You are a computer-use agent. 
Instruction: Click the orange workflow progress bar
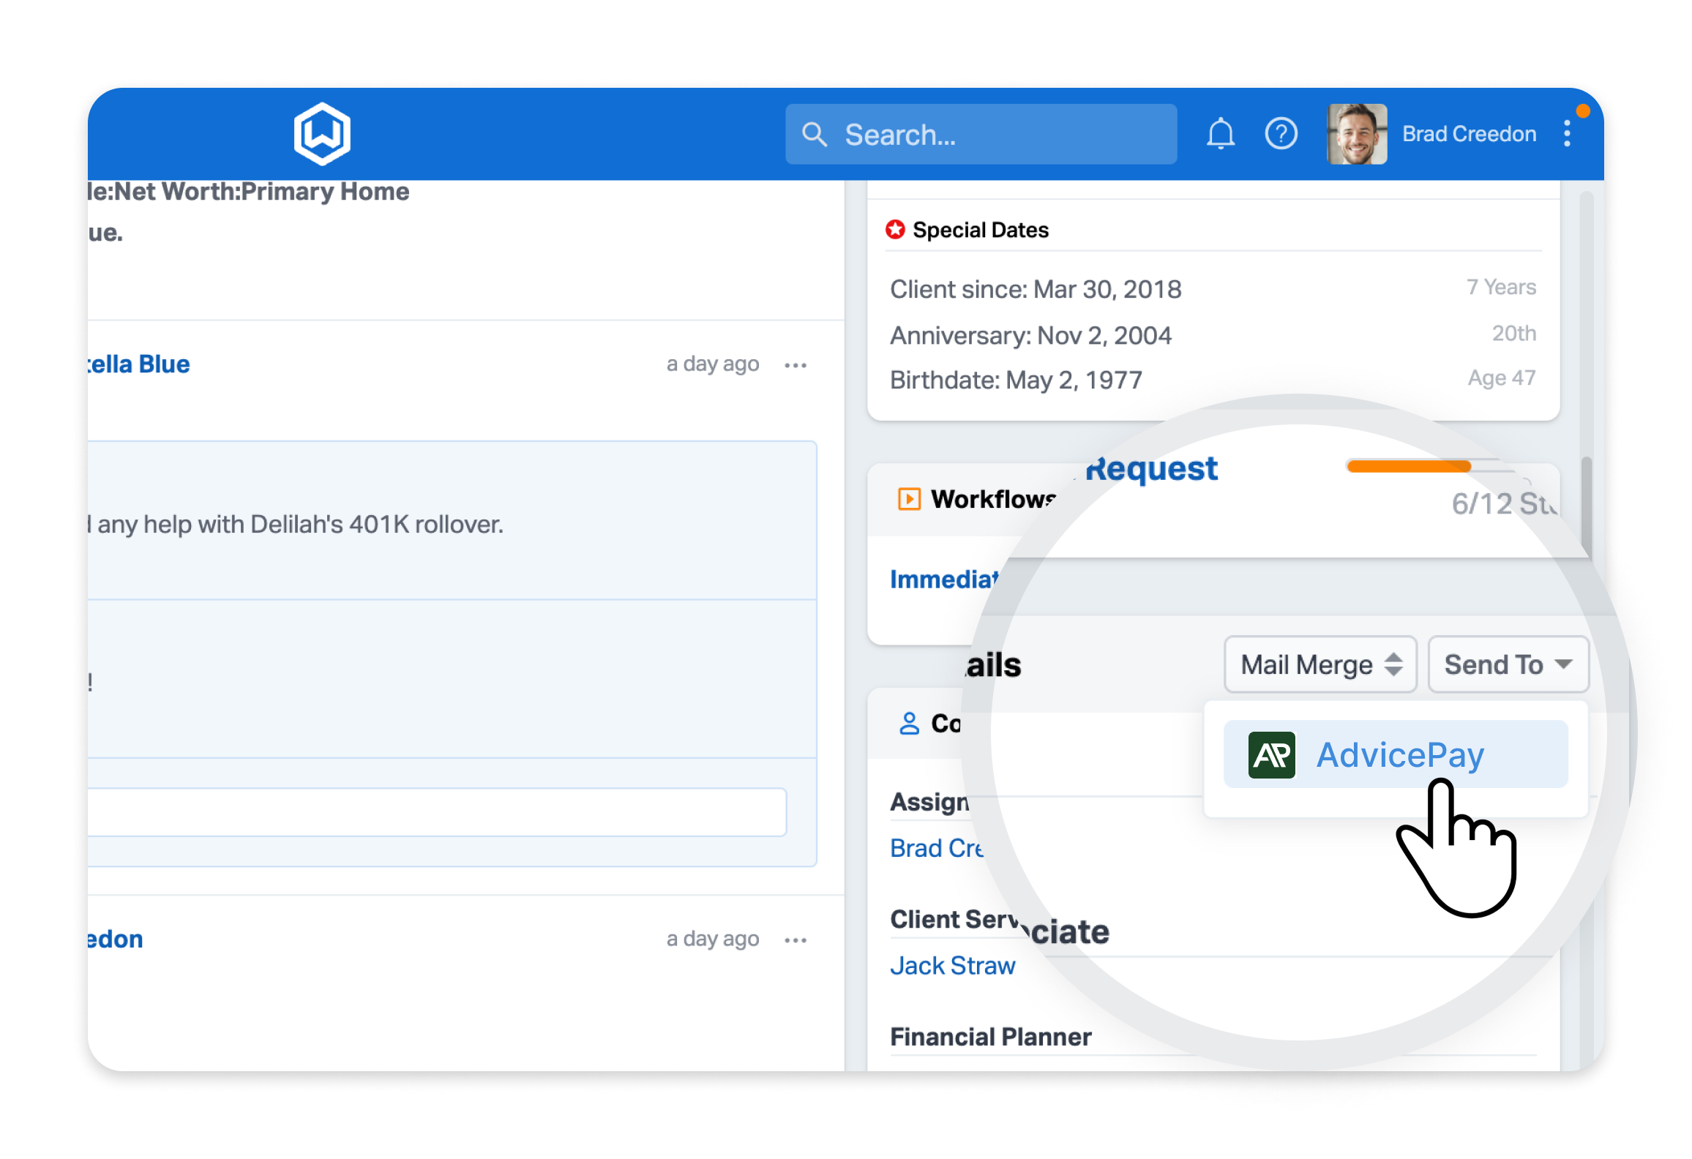(1410, 466)
